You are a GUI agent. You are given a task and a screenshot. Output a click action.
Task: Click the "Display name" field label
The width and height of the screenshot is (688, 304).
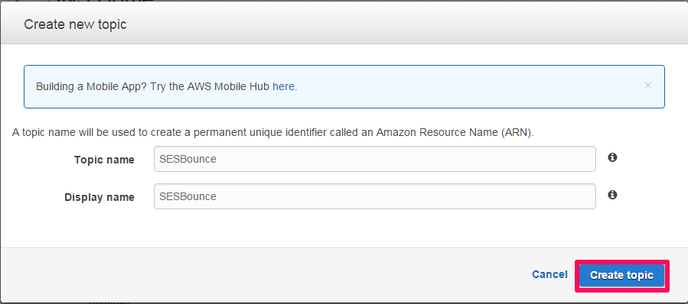99,197
